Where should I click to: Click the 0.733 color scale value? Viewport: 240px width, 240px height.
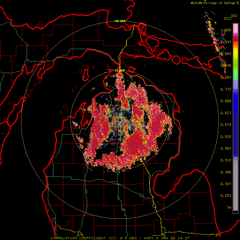[x=226, y=89]
